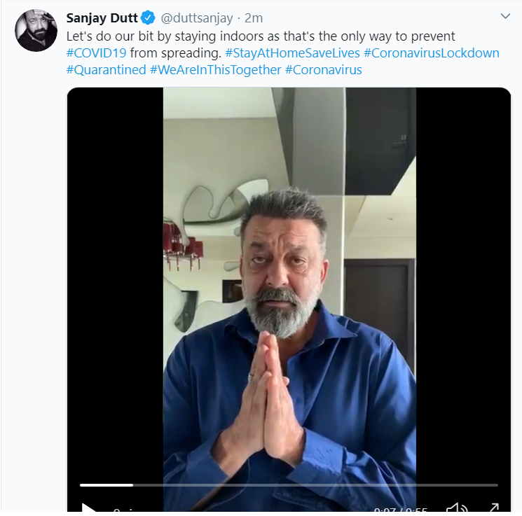Click the #Coronavirus hashtag at text end
Screen dimensions: 522x516
323,70
